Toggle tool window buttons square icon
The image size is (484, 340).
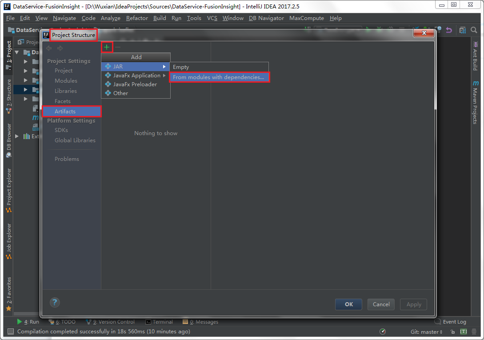[11, 332]
